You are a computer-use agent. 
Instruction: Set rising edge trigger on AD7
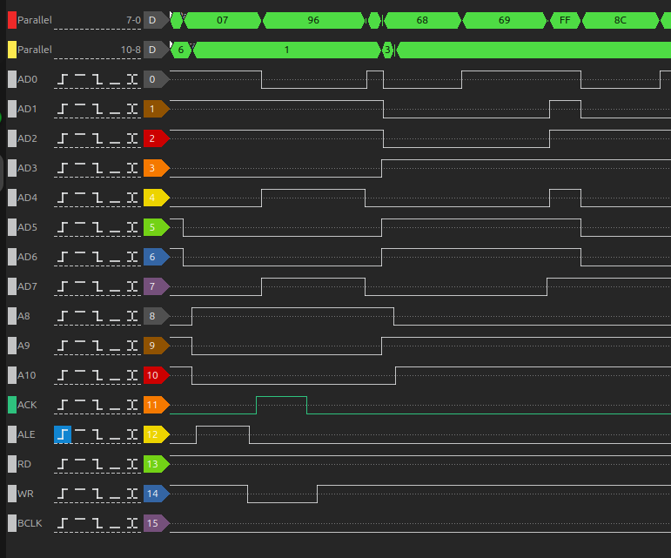click(63, 286)
